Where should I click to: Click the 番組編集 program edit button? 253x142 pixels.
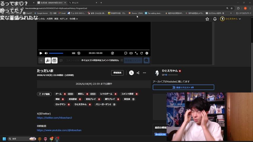[x=117, y=73]
